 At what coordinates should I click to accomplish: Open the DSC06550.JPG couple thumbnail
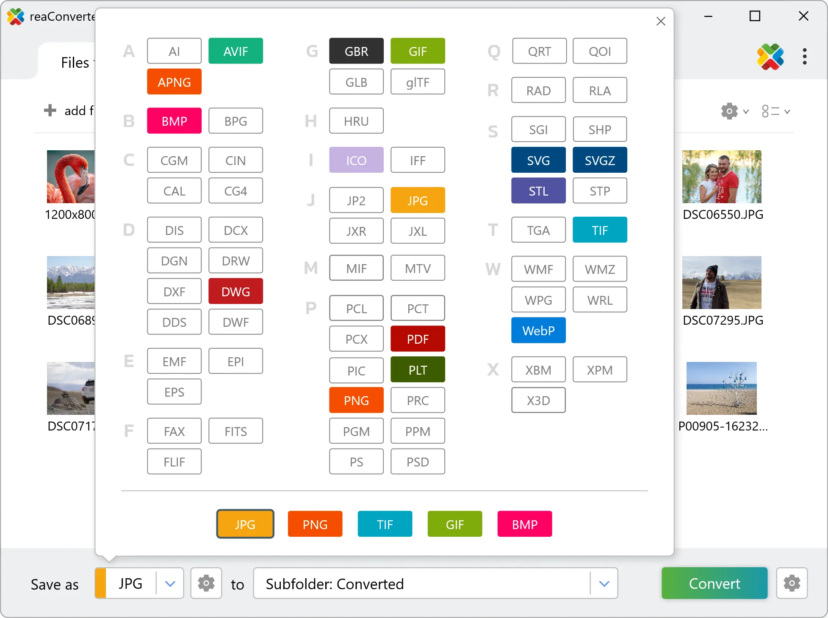722,177
